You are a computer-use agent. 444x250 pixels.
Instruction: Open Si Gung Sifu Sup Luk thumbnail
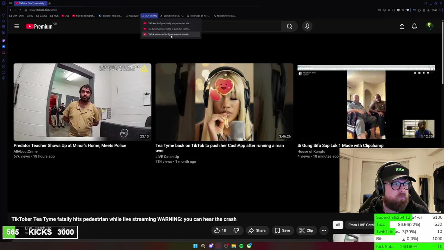(366, 102)
